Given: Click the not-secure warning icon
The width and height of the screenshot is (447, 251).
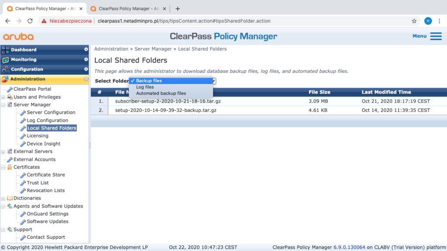Looking at the screenshot, I should point(44,21).
